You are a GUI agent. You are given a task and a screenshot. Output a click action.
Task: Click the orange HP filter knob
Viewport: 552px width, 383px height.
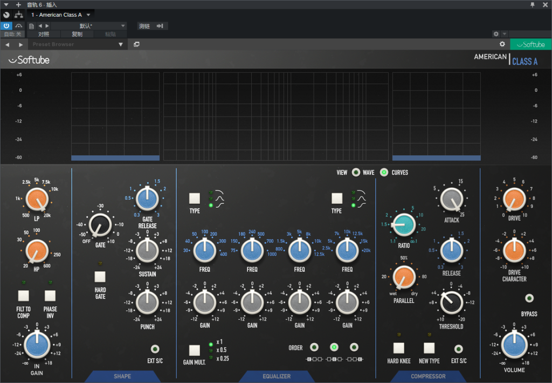pyautogui.click(x=37, y=251)
